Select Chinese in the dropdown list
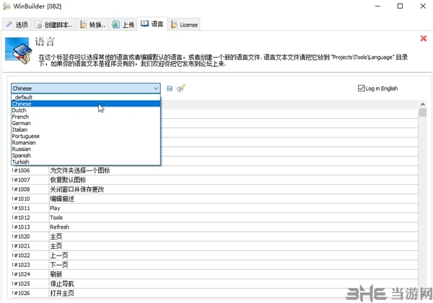The height and width of the screenshot is (303, 433). 86,104
